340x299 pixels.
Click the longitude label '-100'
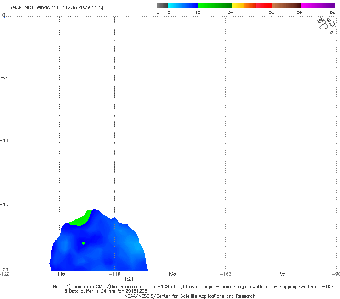point(225,274)
